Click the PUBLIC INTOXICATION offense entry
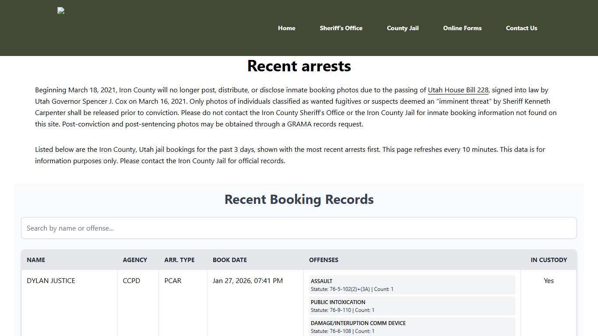Image resolution: width=598 pixels, height=336 pixels. pyautogui.click(x=412, y=306)
